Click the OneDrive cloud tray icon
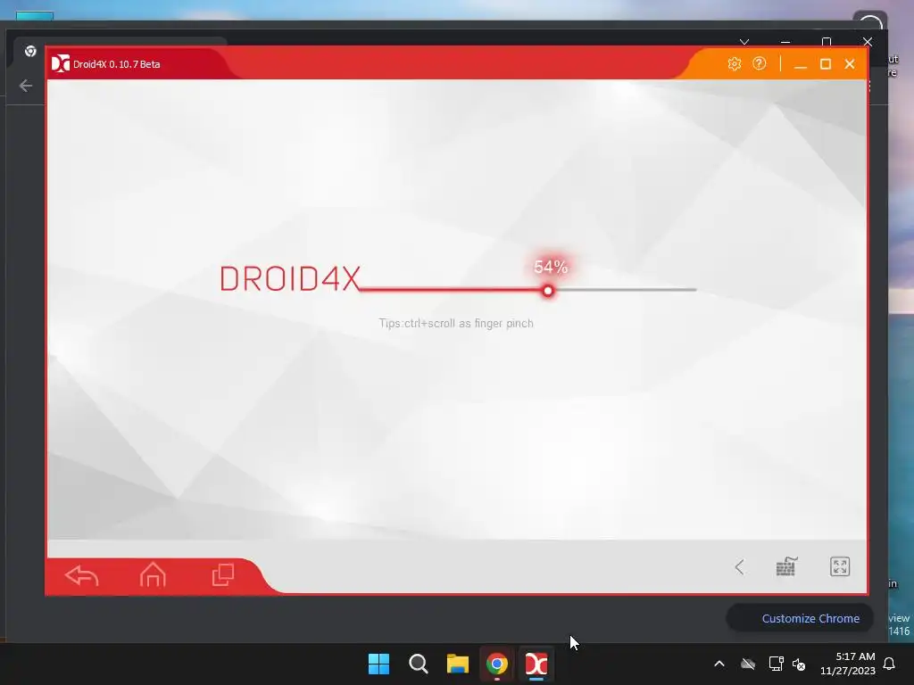The image size is (914, 685). click(748, 664)
